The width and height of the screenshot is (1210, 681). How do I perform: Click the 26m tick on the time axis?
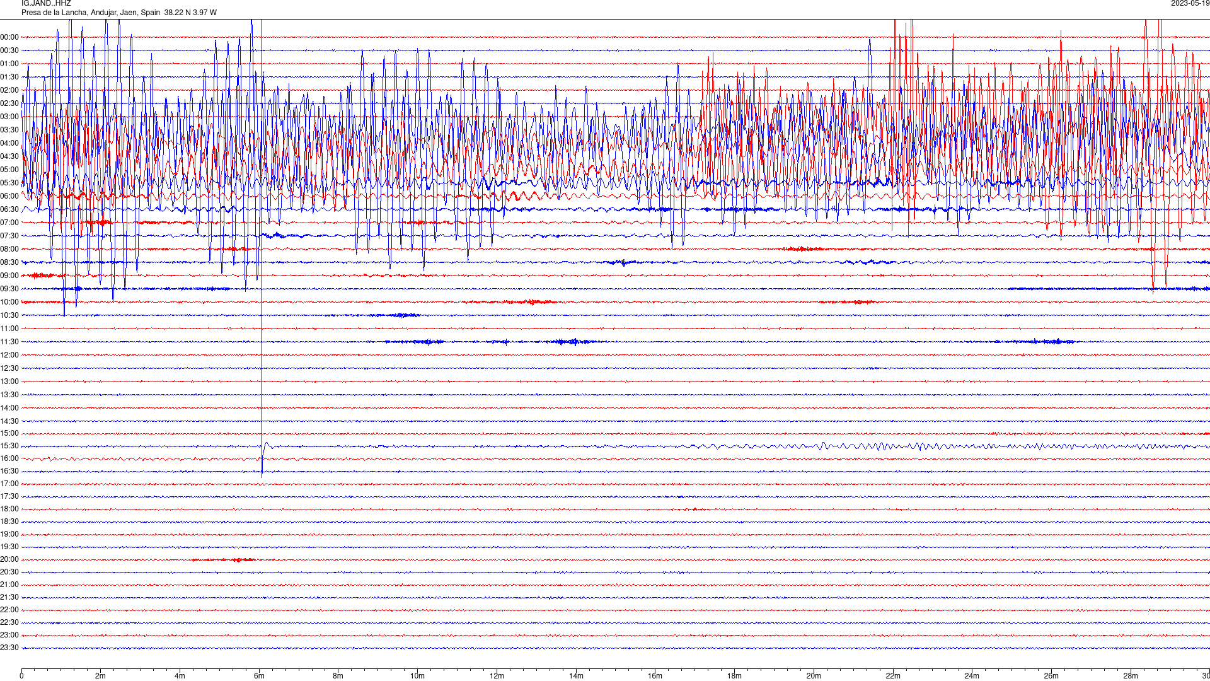pyautogui.click(x=1051, y=676)
